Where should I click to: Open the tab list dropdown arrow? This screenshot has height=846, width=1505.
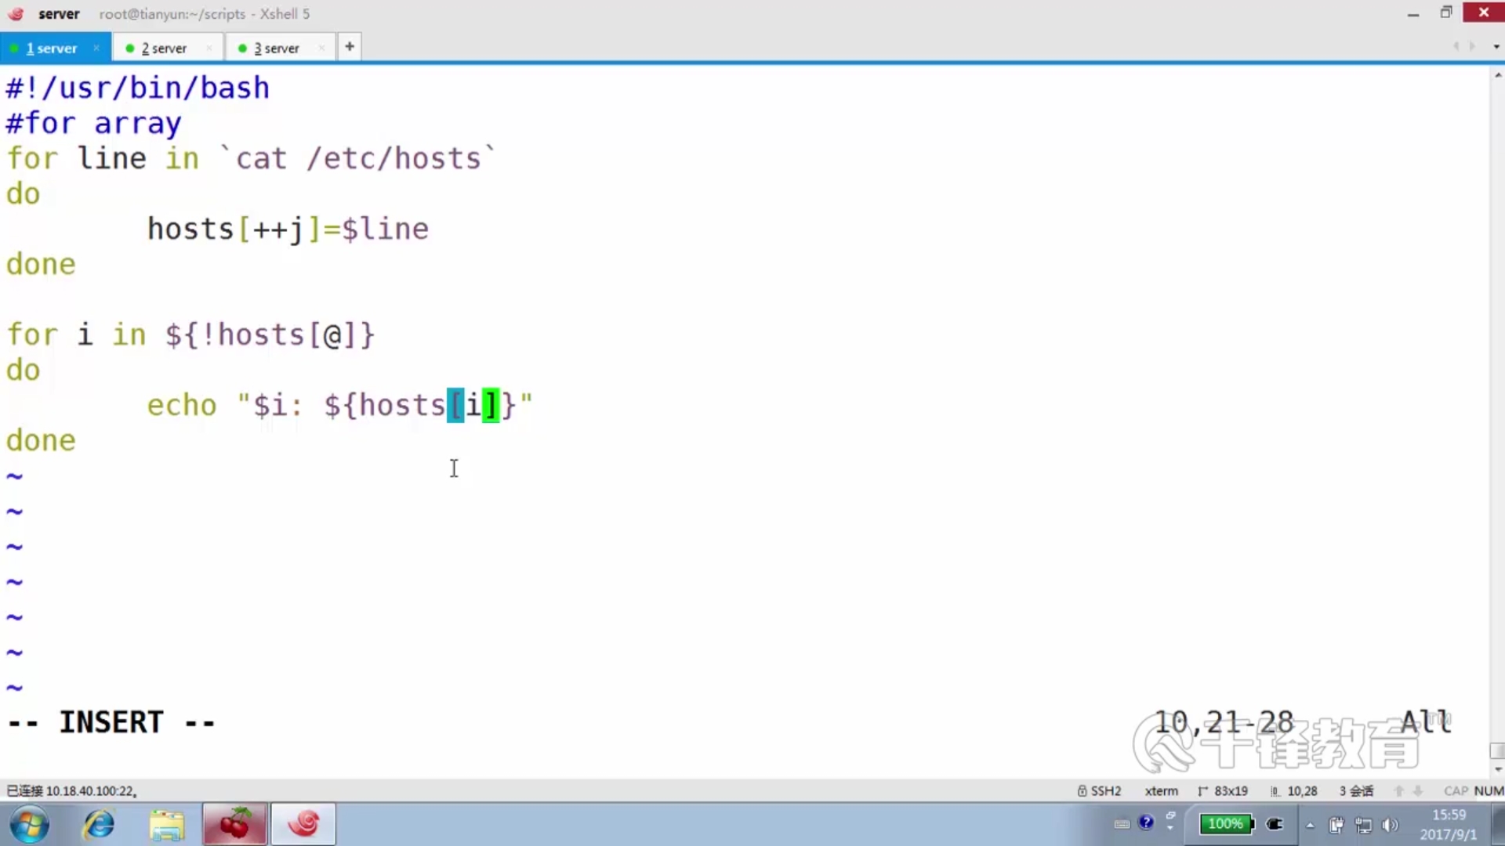[1496, 47]
